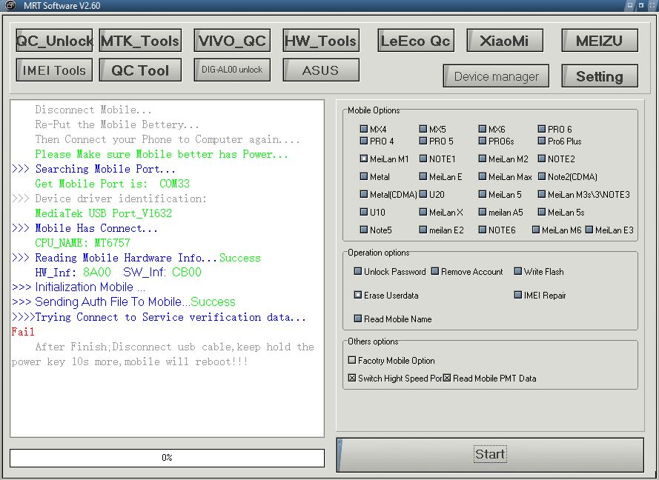Select the U20 model checkbox
Image resolution: width=659 pixels, height=480 pixels.
pos(423,194)
